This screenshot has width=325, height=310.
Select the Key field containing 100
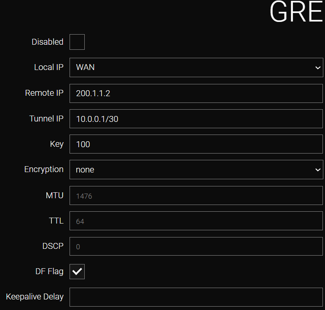coord(196,144)
